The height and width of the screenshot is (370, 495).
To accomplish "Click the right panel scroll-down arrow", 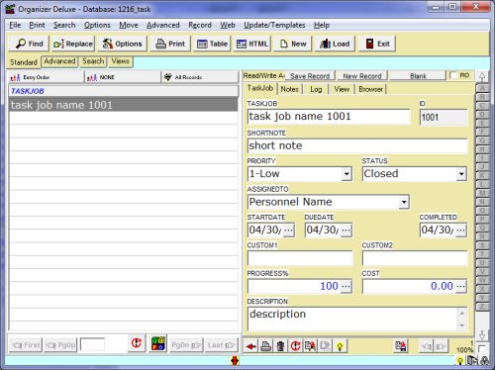I will click(482, 335).
